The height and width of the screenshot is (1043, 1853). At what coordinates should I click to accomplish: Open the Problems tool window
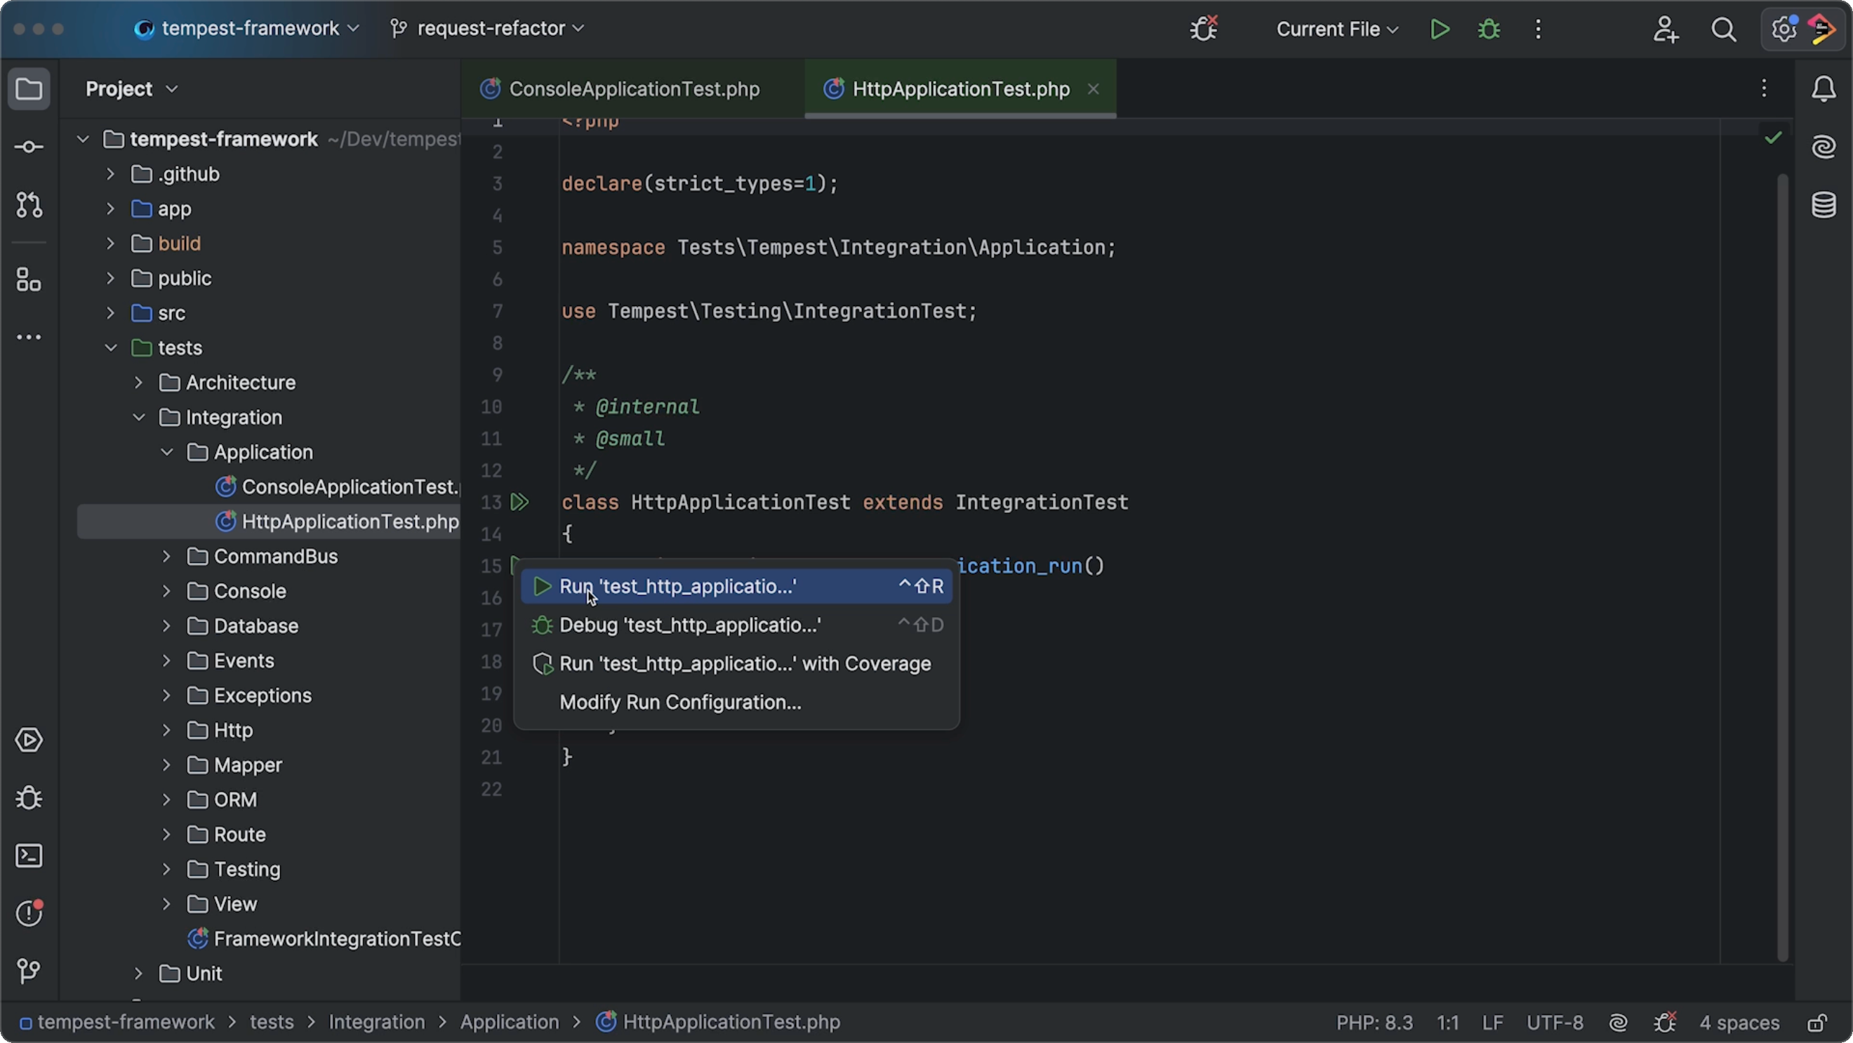pyautogui.click(x=29, y=914)
